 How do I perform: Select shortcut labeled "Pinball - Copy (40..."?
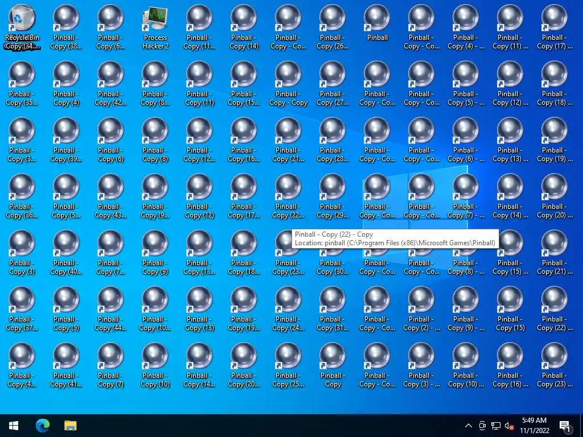pyautogui.click(x=66, y=253)
